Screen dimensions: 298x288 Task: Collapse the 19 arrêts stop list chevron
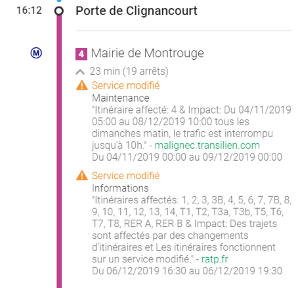click(x=80, y=72)
